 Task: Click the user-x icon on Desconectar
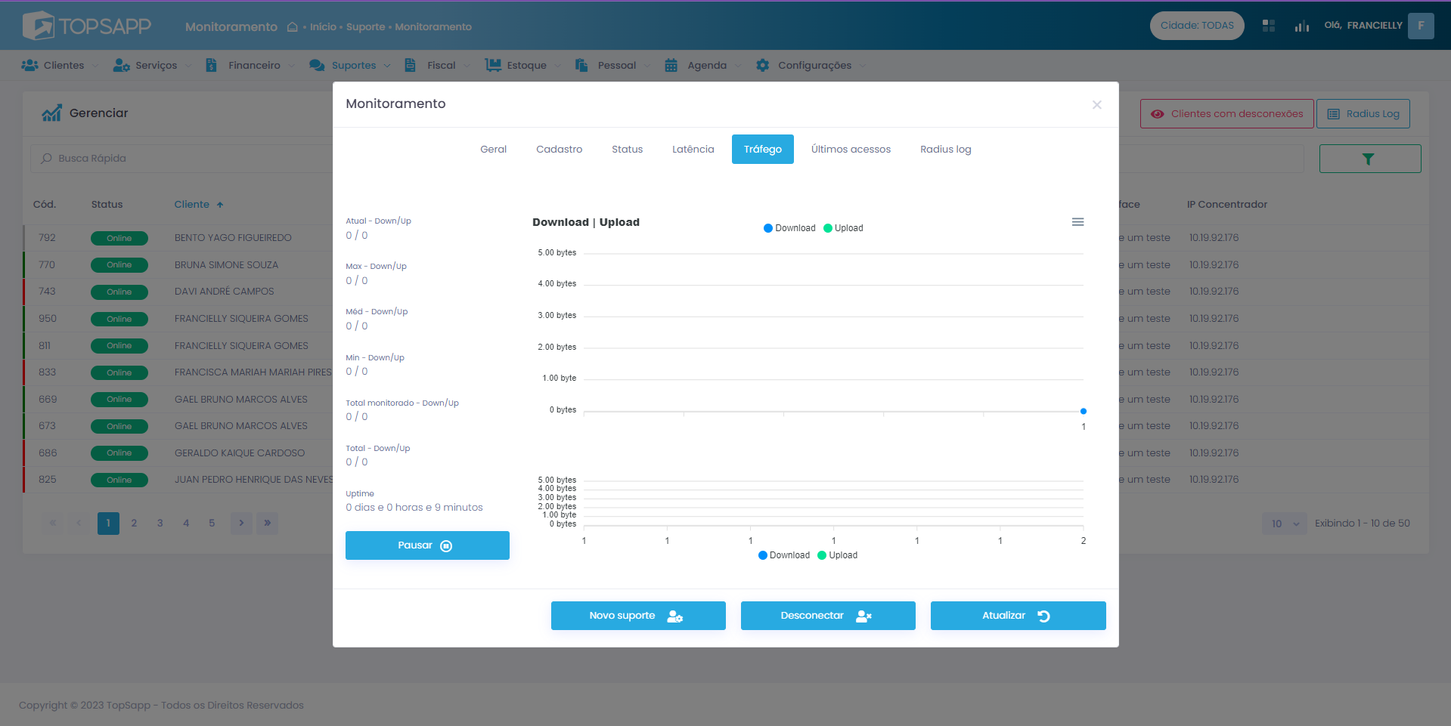coord(863,616)
